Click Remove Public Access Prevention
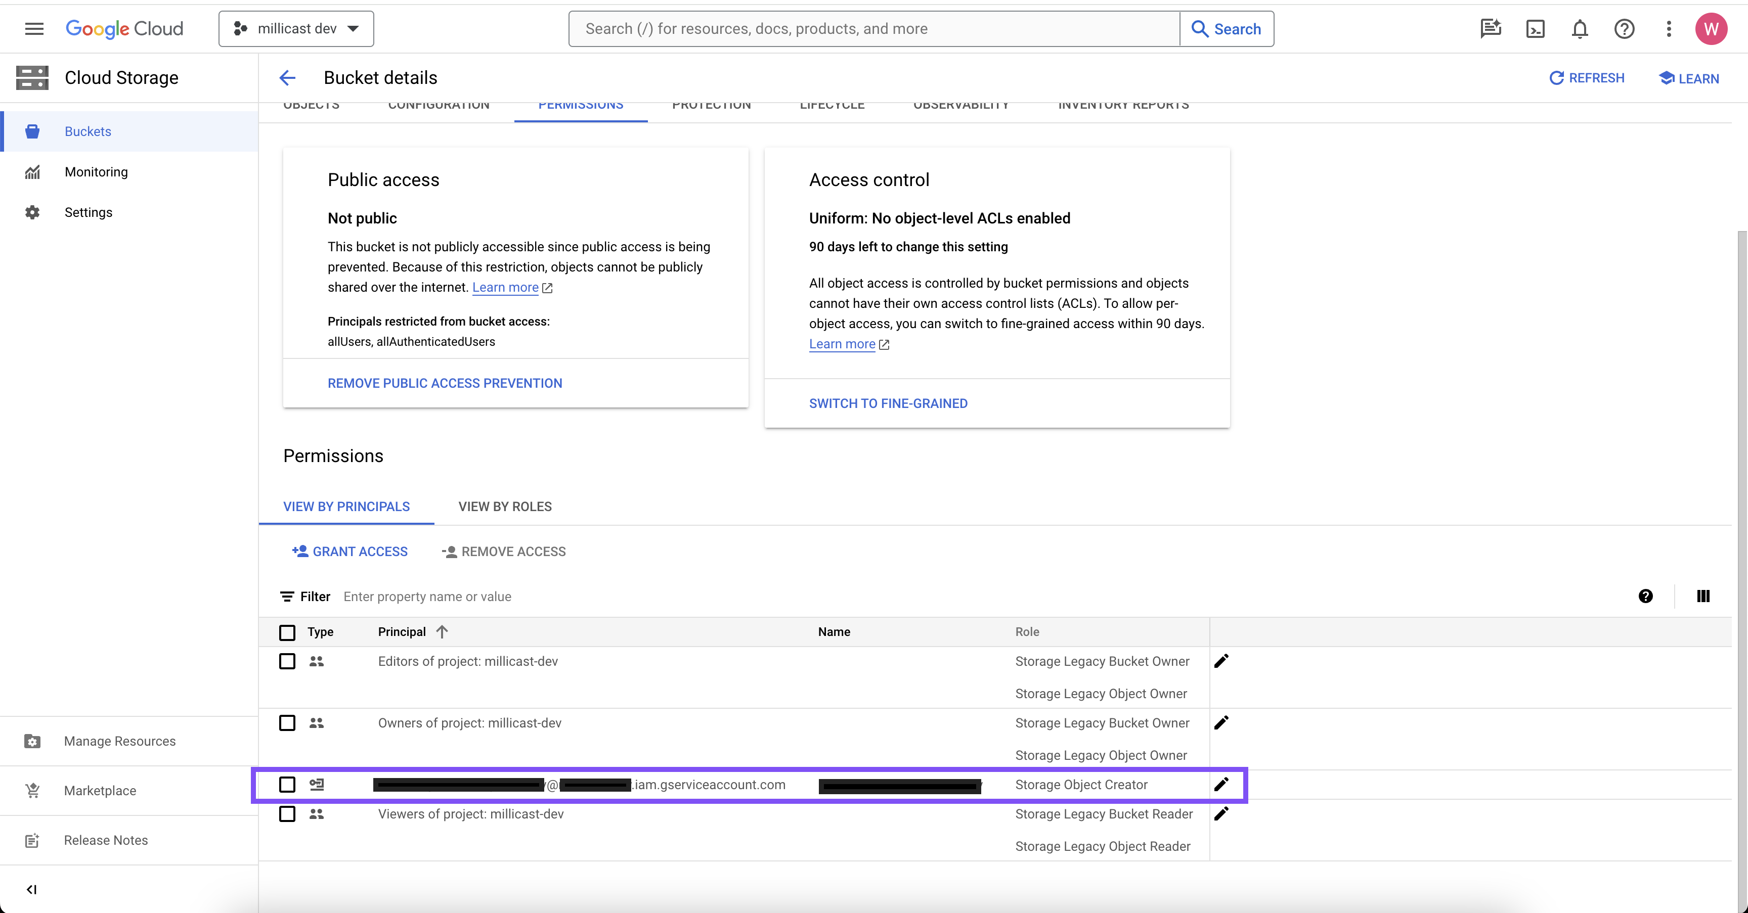 tap(445, 383)
